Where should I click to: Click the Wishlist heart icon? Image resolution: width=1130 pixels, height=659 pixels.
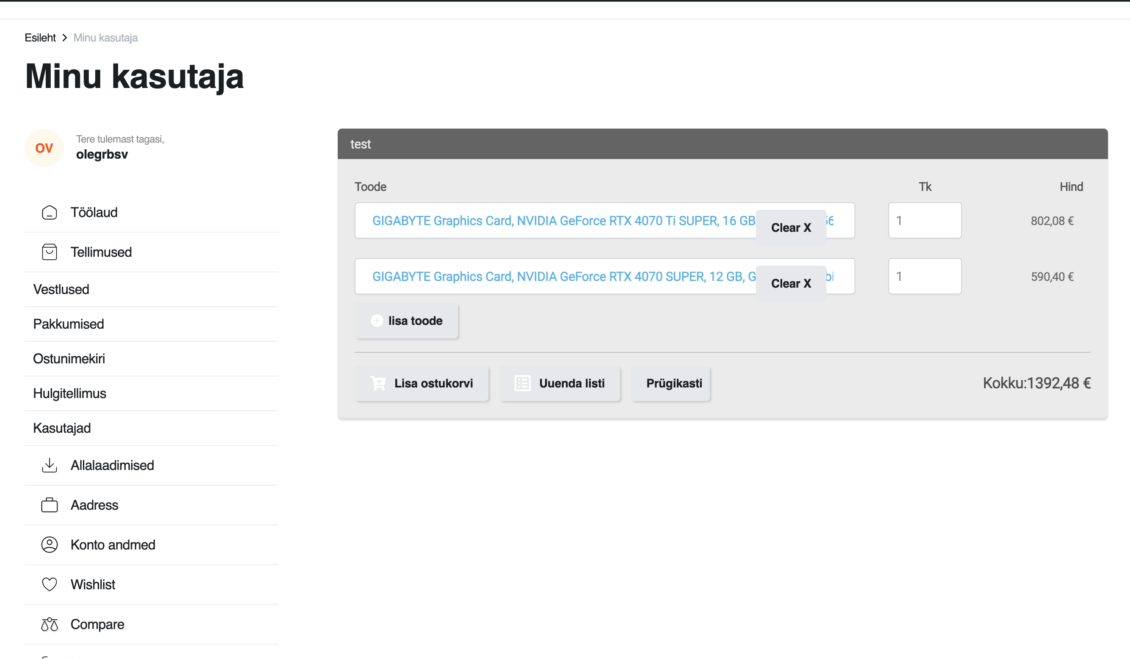point(50,585)
